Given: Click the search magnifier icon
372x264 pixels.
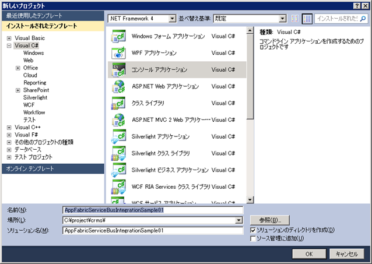Looking at the screenshot, I should 363,19.
